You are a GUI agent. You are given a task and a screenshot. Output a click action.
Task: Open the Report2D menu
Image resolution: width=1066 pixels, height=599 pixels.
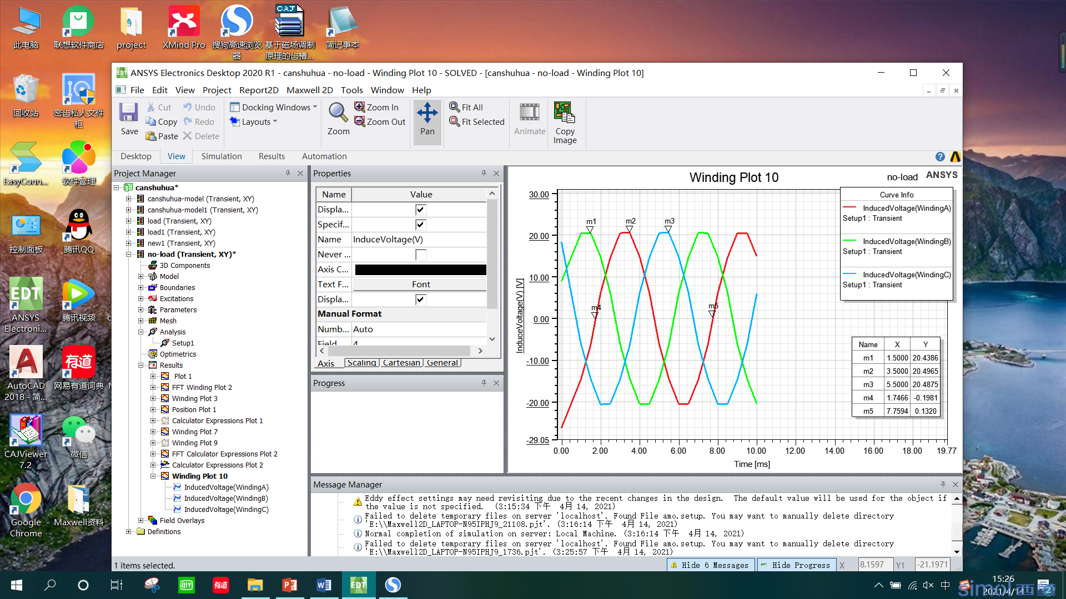coord(259,90)
